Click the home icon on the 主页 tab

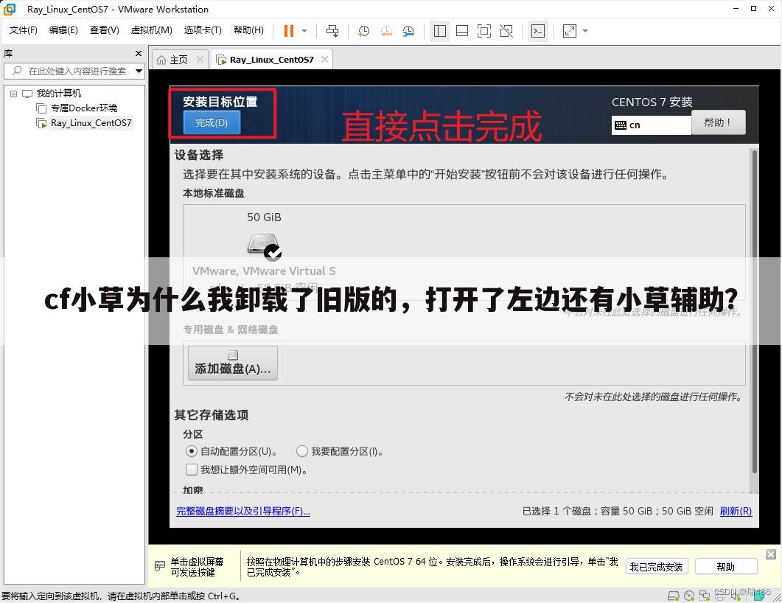(161, 60)
